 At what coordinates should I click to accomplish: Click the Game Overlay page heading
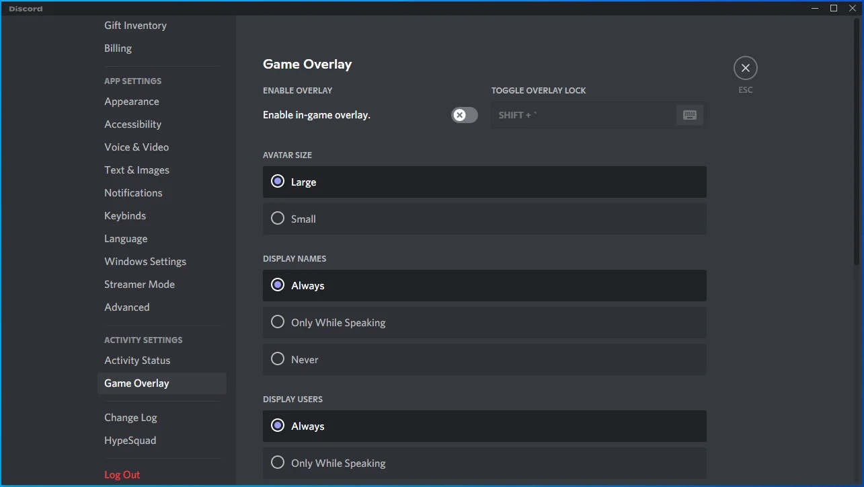coord(307,65)
